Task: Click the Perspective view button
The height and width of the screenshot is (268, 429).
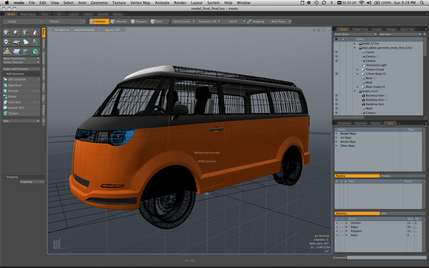Action: (x=61, y=30)
